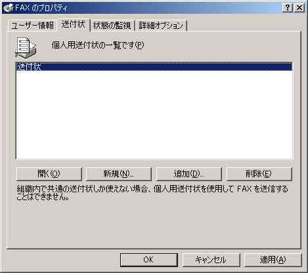Open the 状態の監視 tab
This screenshot has height=273, width=308.
click(x=112, y=26)
